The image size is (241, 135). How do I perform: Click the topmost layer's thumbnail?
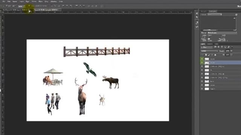207,59
